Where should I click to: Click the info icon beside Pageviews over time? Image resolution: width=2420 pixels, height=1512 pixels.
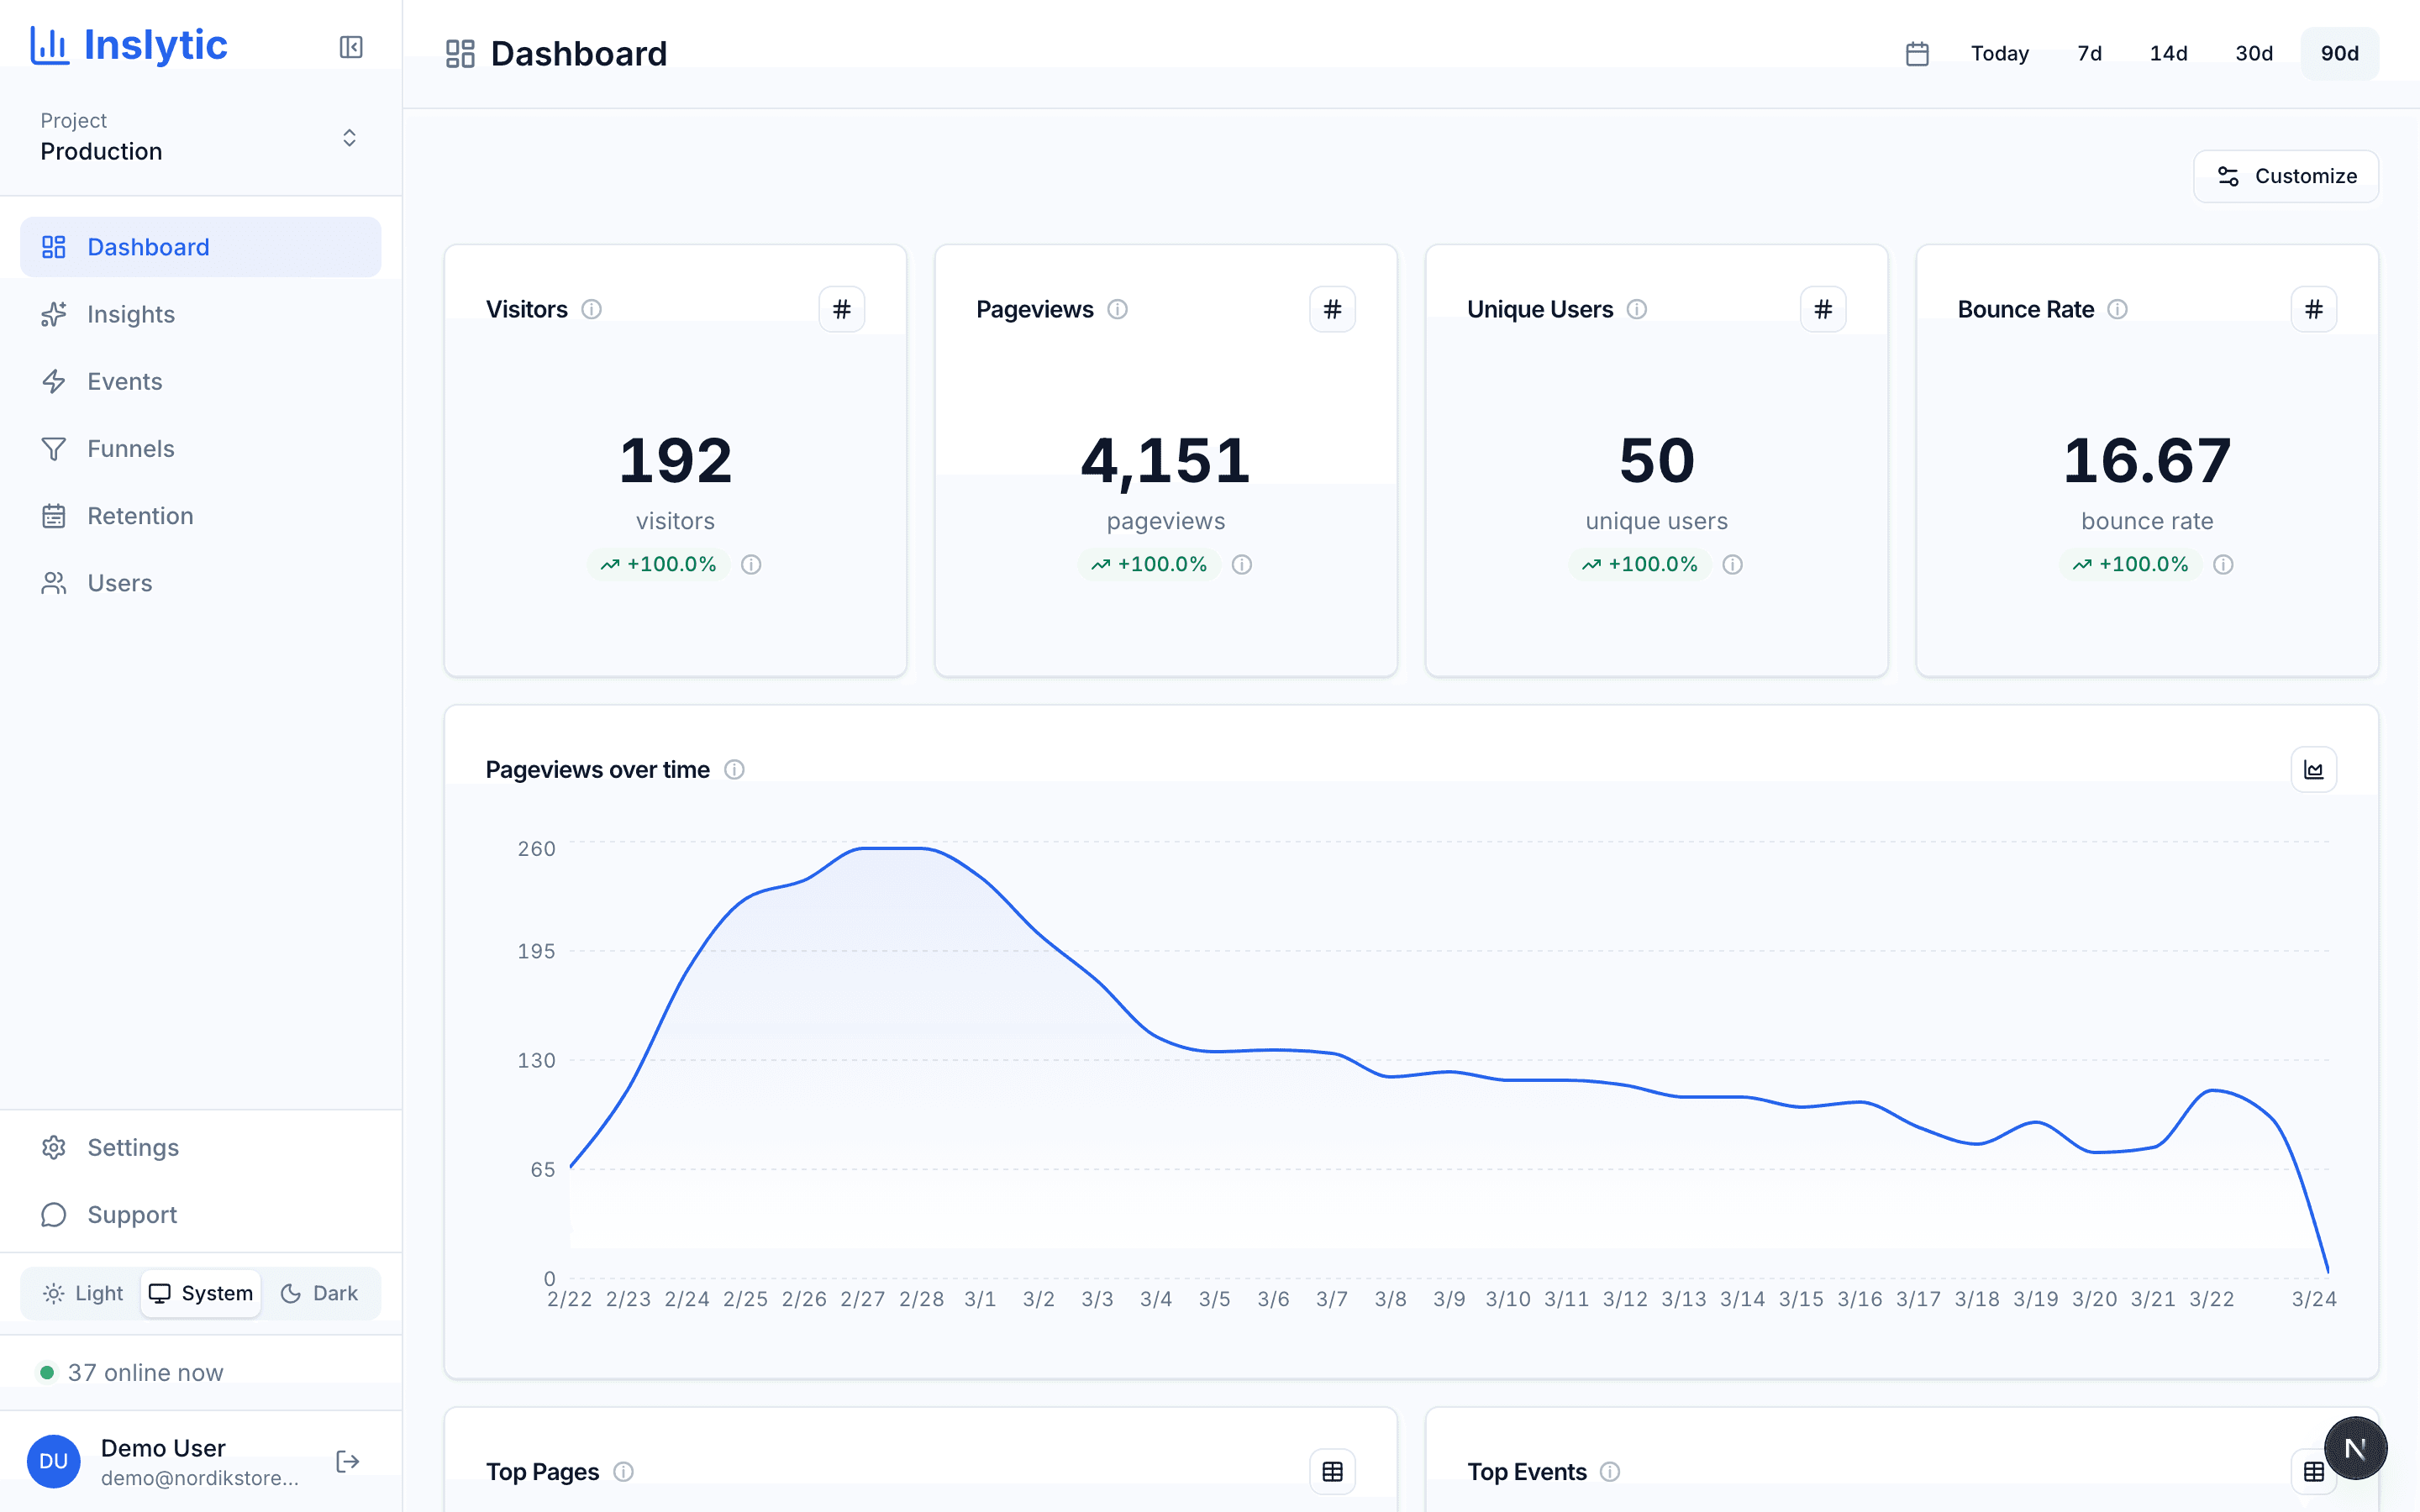[x=735, y=769]
